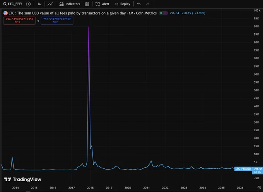Viewport: 263px width, 192px height.
Task: Open the chart style line selector
Action: (50, 4)
